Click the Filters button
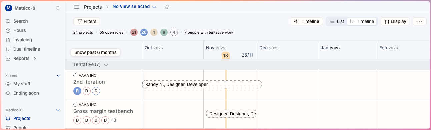Viewport: 431px width, 130px height. click(87, 21)
